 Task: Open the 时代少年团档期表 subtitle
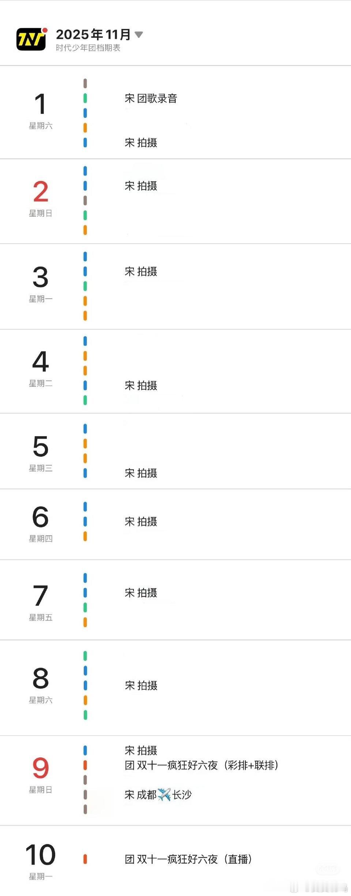coord(88,48)
